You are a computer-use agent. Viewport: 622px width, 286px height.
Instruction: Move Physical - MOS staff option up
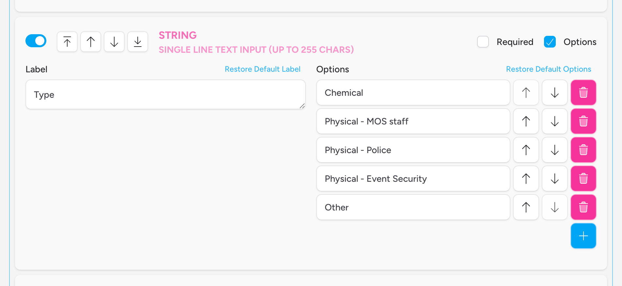tap(526, 121)
